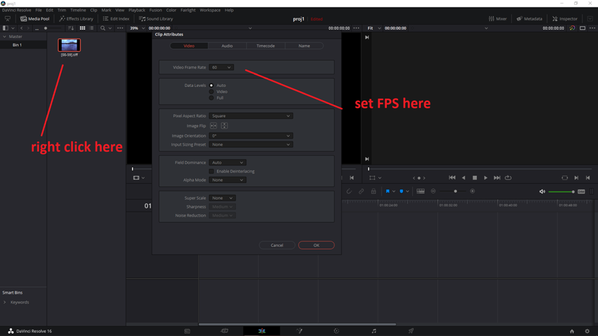Open the Effects Library panel
Image resolution: width=598 pixels, height=336 pixels.
[x=76, y=18]
